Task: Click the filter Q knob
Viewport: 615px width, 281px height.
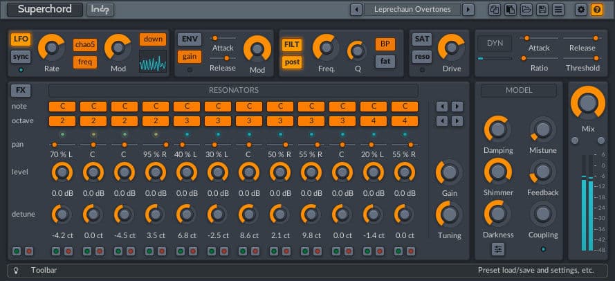Action: 358,51
